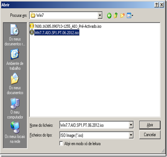The height and width of the screenshot is (157, 167).
Task: Open Ambiente de trabalho shortcut
Action: point(15,59)
